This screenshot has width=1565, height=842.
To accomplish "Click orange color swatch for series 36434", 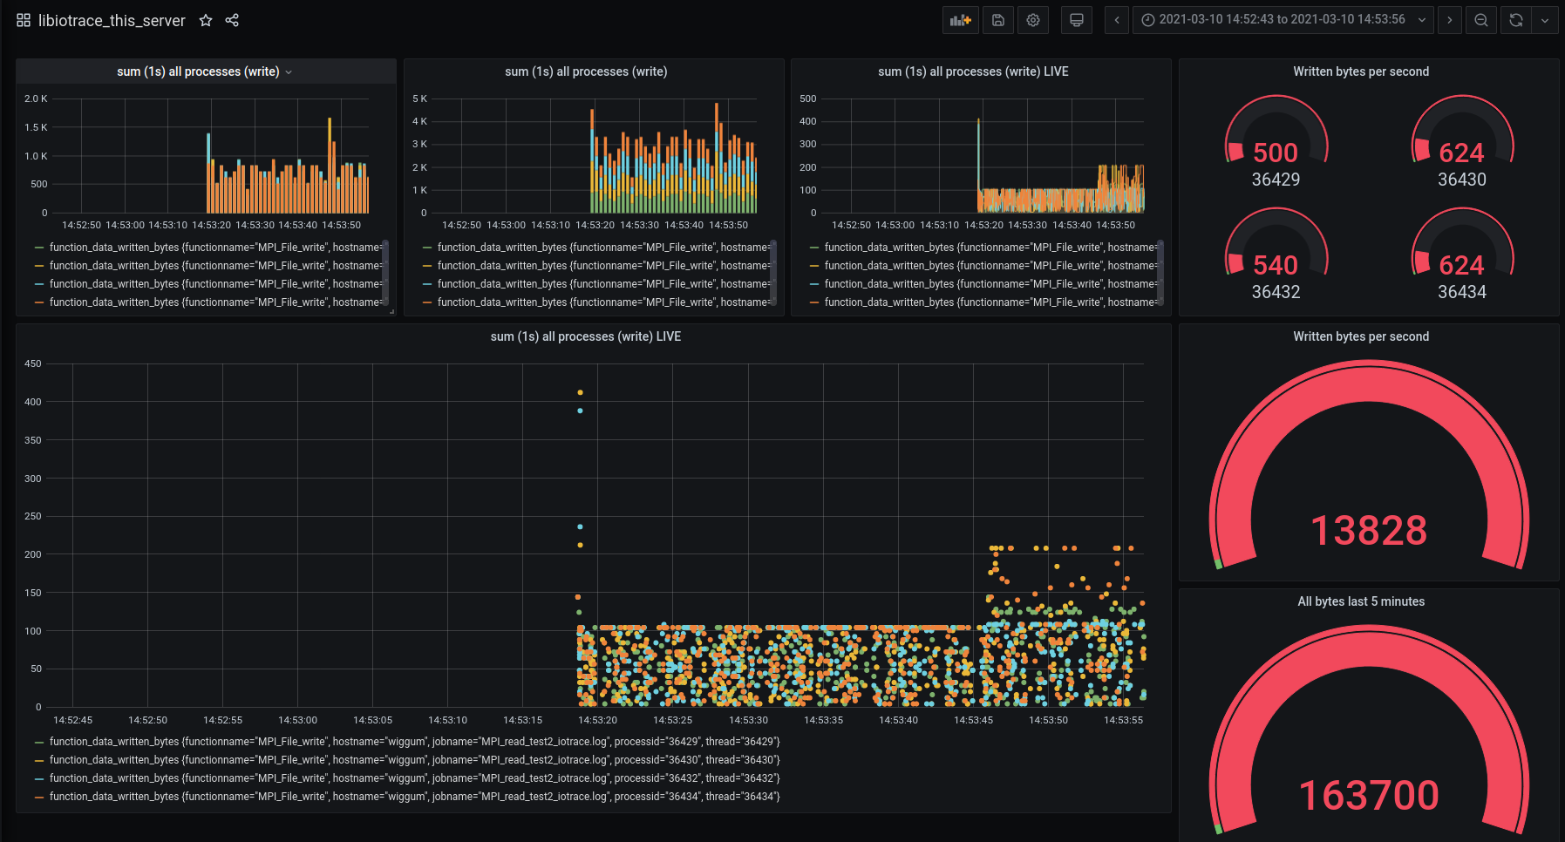I will 38,797.
